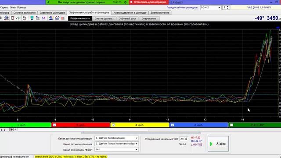Click time axis label 14
Screen dimensions: 281x158
point(242,120)
